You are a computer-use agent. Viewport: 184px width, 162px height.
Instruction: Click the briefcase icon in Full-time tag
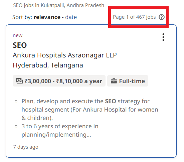click(x=114, y=81)
